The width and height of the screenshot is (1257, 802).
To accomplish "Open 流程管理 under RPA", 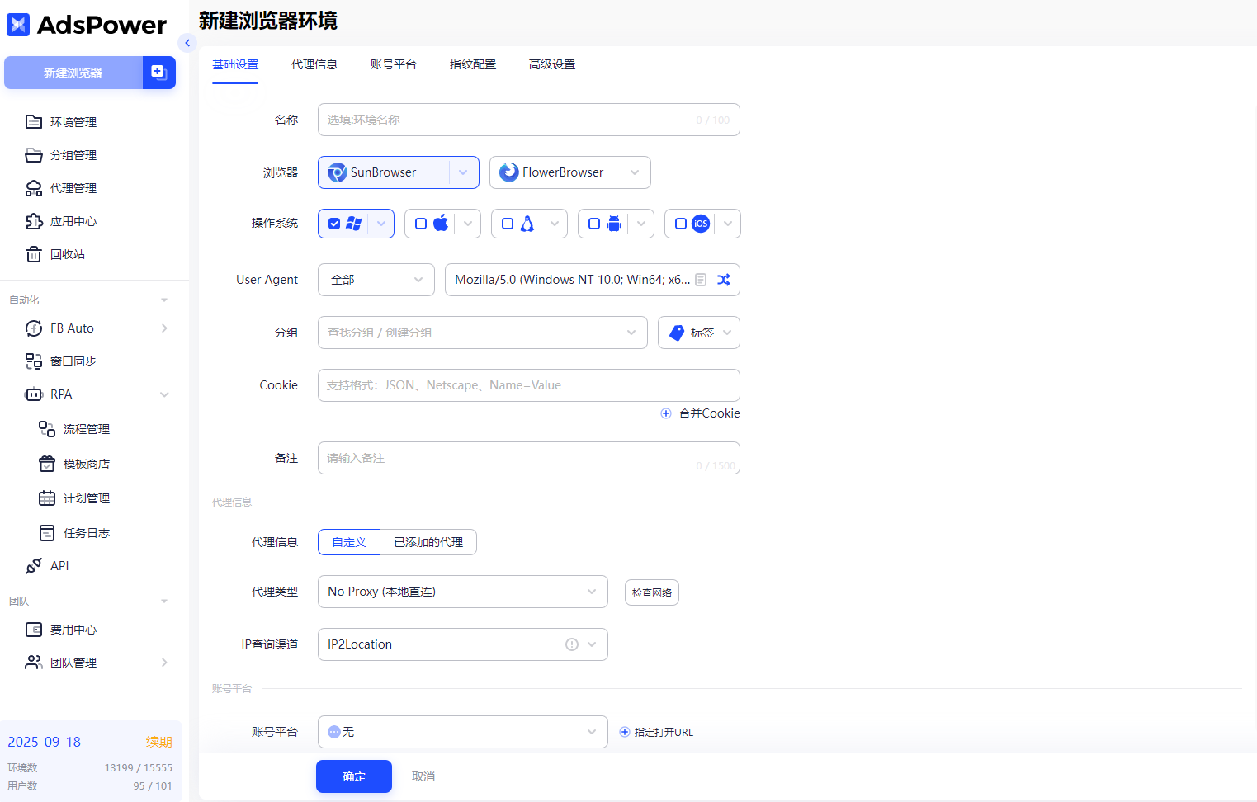I will 86,429.
